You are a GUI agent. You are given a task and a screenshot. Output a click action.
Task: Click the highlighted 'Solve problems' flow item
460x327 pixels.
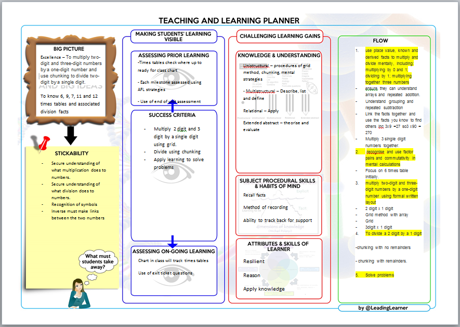pos(379,274)
